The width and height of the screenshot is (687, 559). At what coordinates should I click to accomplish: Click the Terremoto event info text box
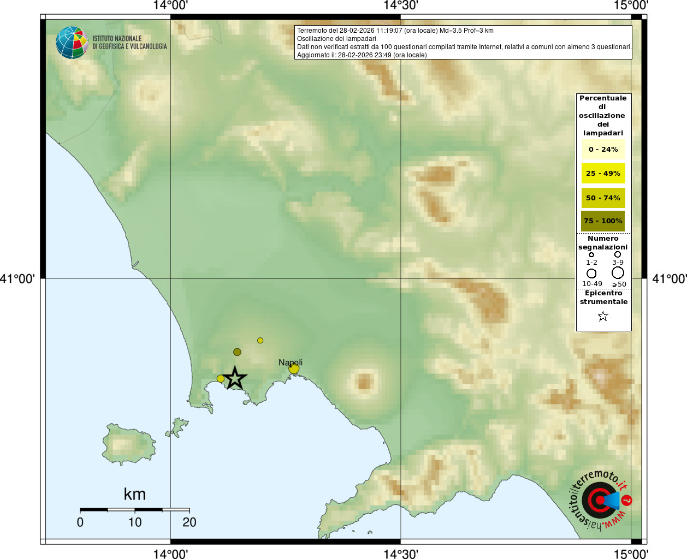[463, 43]
